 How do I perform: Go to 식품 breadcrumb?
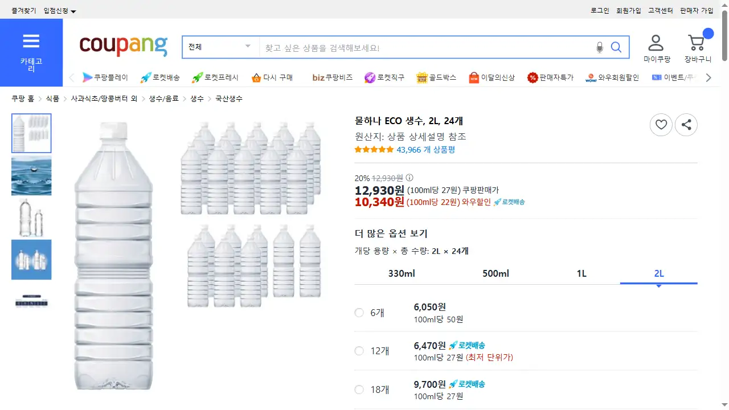click(x=52, y=99)
